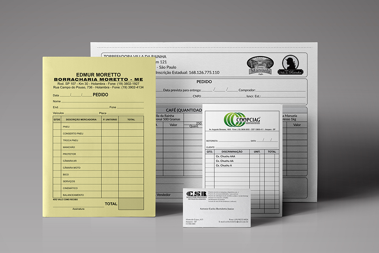This screenshot has height=253, width=379.
Task: Click the Data field on yellow form
Action: pyautogui.click(x=72, y=95)
